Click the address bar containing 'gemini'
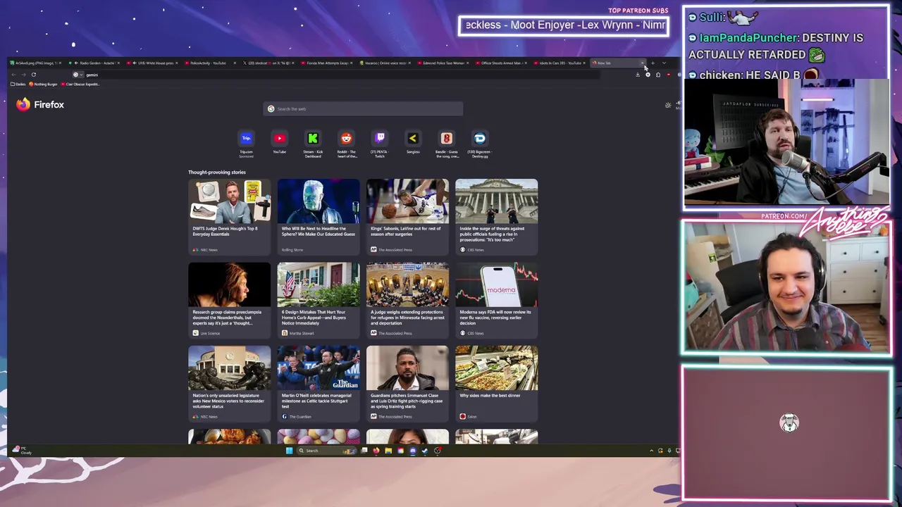902x507 pixels. [335, 75]
